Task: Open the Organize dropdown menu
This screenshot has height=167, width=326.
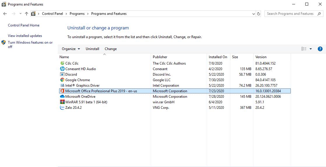Action: point(71,49)
